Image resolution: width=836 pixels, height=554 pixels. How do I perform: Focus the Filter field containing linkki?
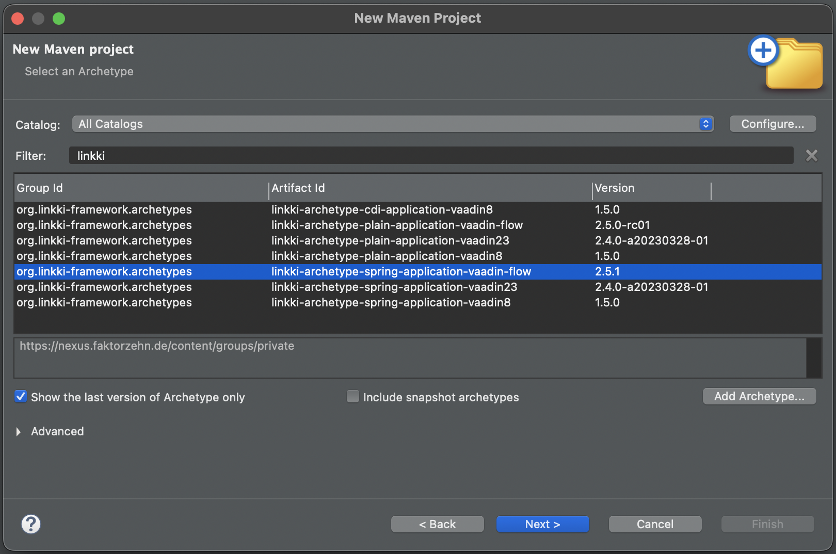(431, 156)
